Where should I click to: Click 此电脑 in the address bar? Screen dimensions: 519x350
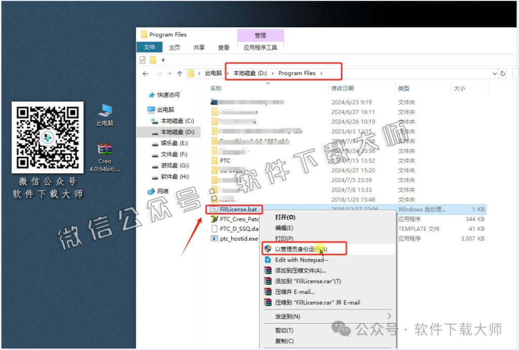tap(213, 73)
